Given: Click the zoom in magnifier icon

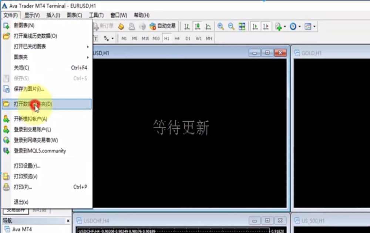Looking at the screenshot, I should click(221, 26).
